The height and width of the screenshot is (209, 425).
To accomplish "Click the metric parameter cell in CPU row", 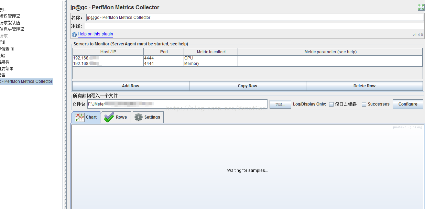I will tap(330, 58).
